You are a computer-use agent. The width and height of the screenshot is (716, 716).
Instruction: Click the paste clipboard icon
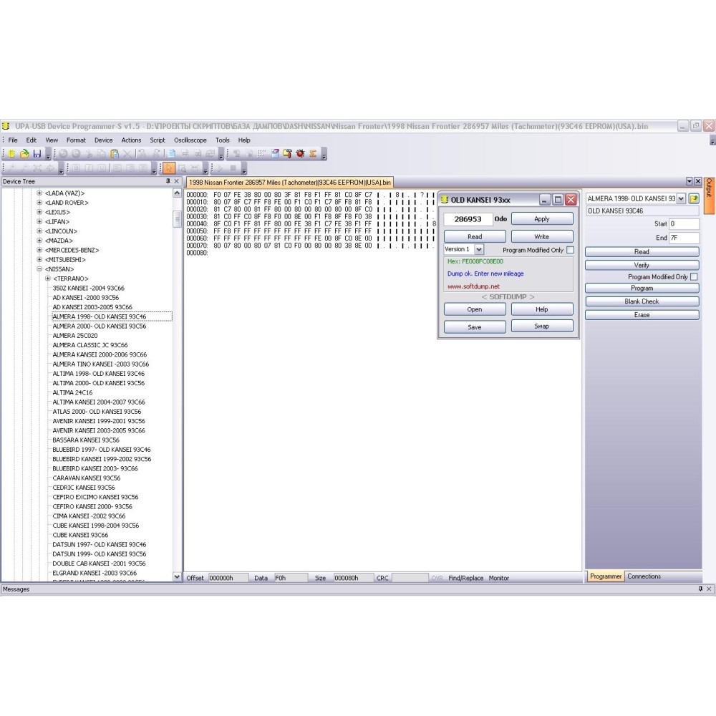(x=115, y=154)
